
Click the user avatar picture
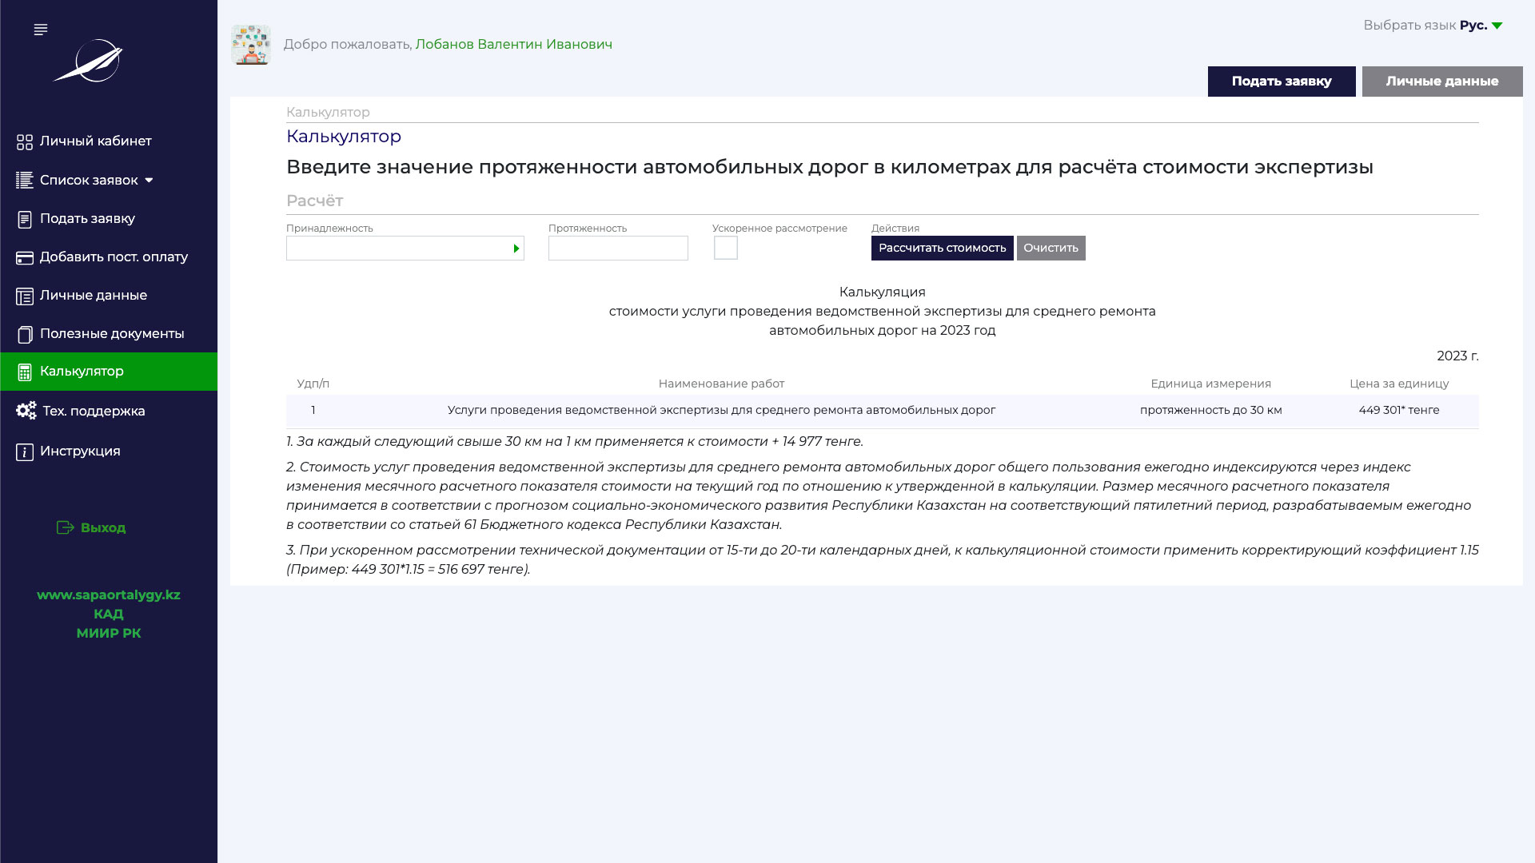251,44
